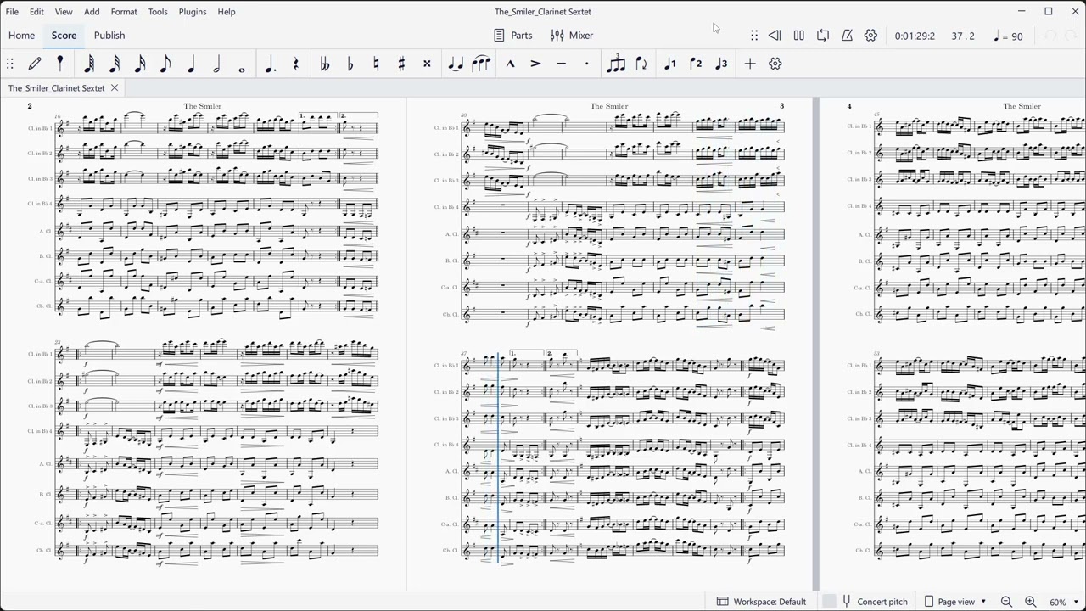The image size is (1086, 611).
Task: Close the The_Smiler_Clarinet Sextet tab
Action: pos(115,87)
